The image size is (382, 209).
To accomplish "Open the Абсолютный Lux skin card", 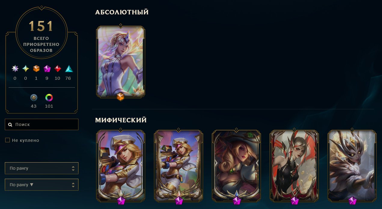I will coord(121,62).
